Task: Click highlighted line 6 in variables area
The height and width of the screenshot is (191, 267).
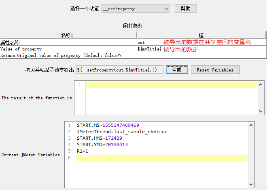Action: point(161,158)
